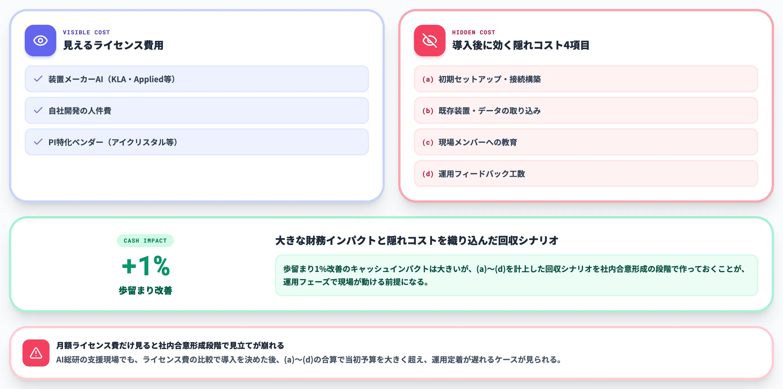Click checkmark next to 装置メーカーAI row
783x389 pixels.
38,79
